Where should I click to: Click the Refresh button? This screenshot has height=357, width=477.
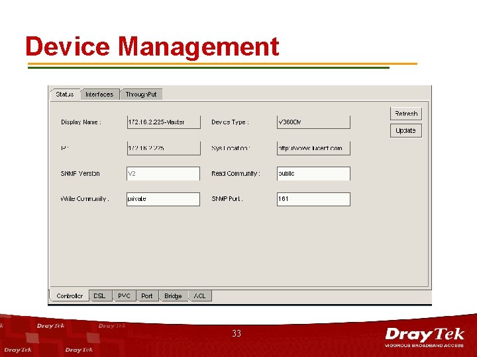406,114
